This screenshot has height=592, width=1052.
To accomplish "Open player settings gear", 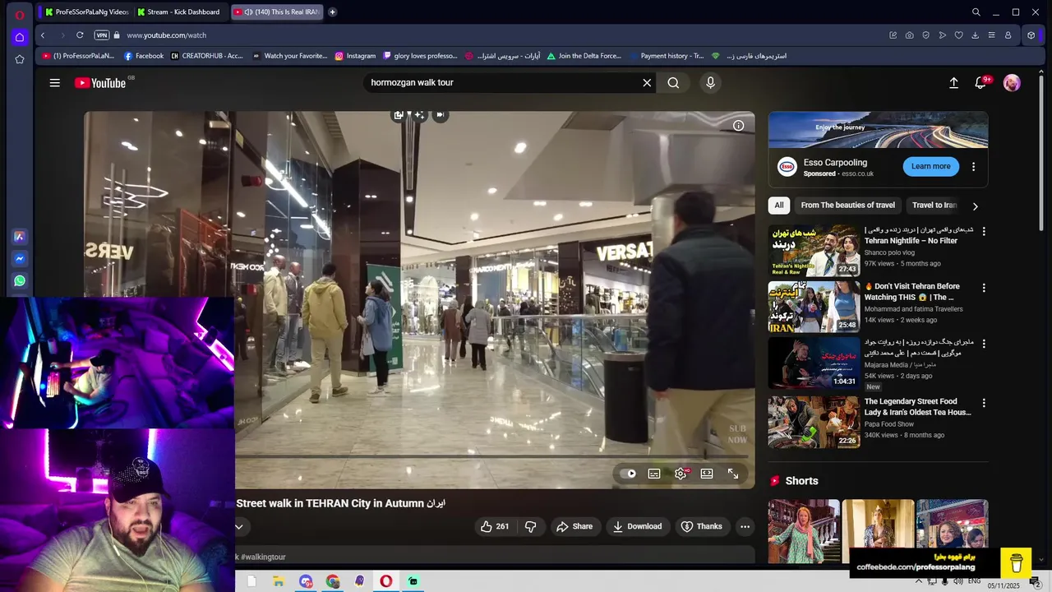I will 681,474.
